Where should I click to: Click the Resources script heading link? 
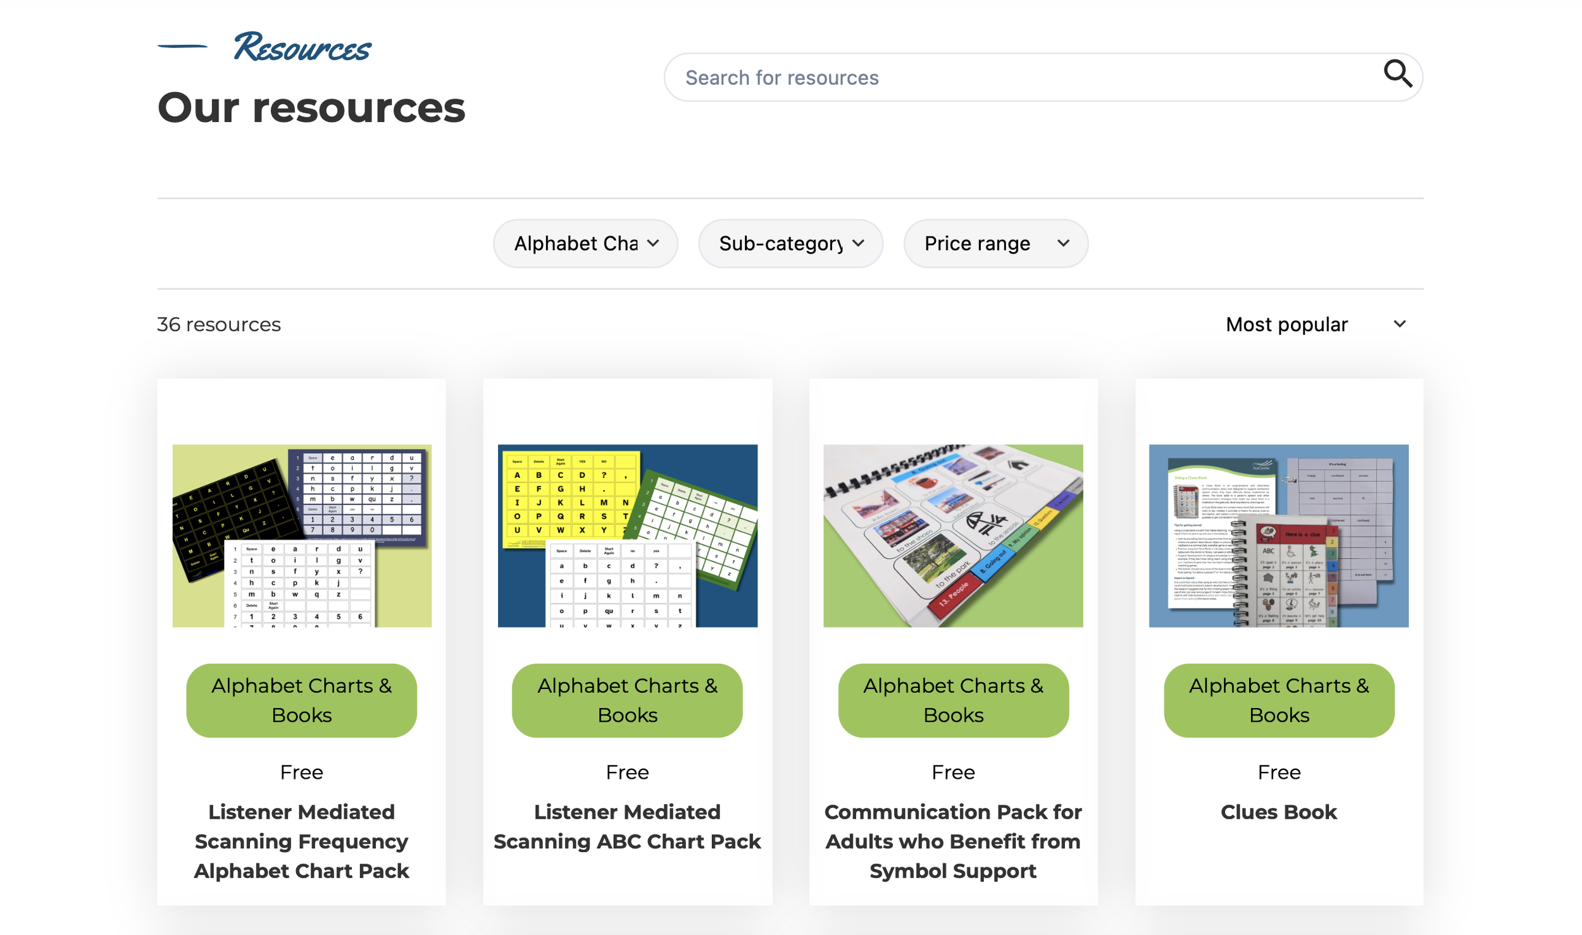click(x=302, y=48)
